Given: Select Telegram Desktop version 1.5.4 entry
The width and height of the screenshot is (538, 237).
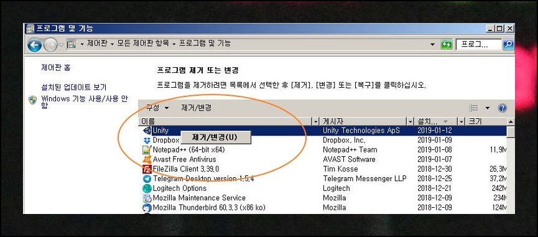Looking at the screenshot, I should pyautogui.click(x=203, y=179).
